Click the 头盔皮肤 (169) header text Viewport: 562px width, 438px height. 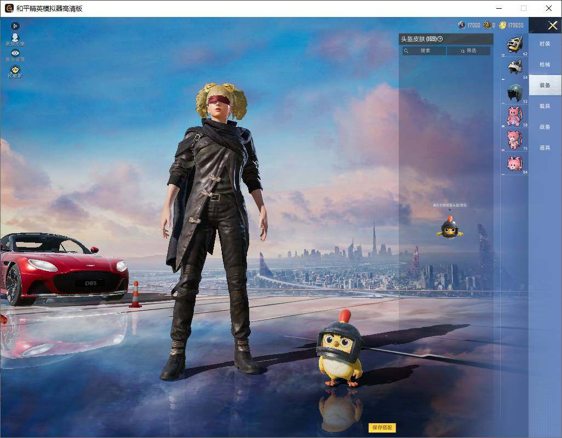pos(418,39)
